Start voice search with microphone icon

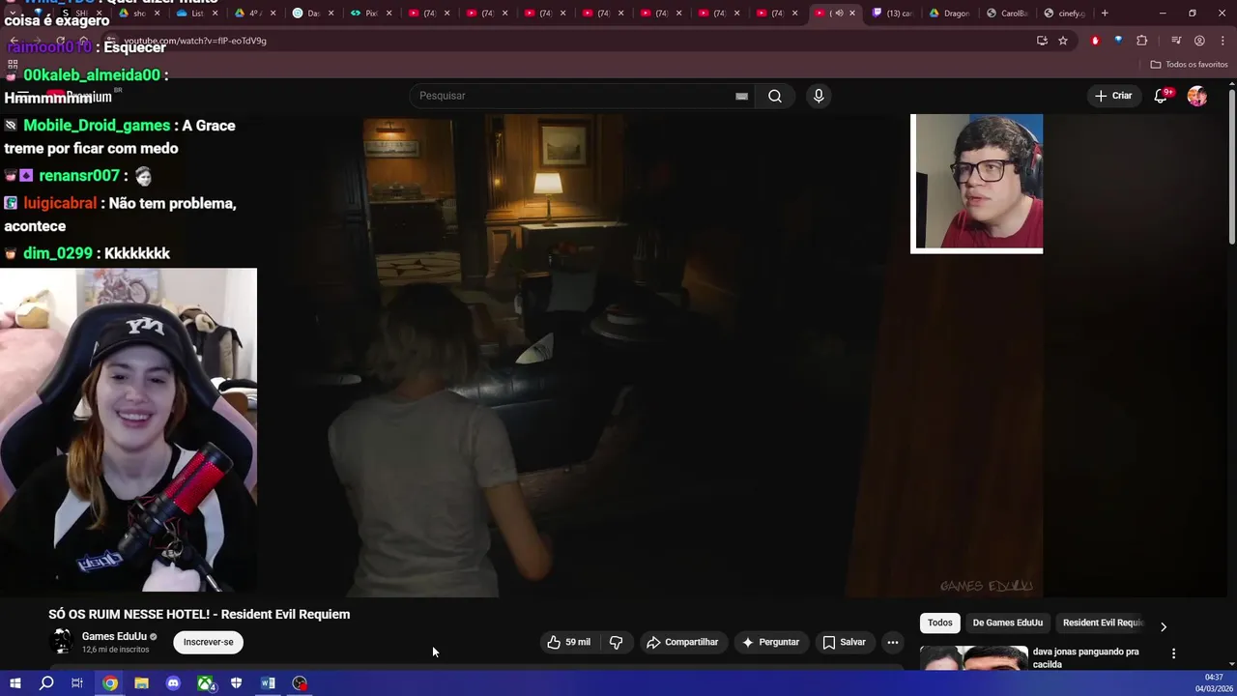pos(819,96)
